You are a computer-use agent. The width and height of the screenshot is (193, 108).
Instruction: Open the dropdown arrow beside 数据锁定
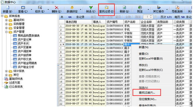tap(80, 10)
